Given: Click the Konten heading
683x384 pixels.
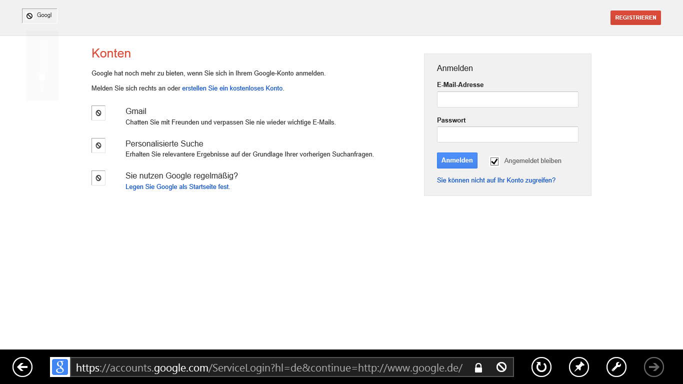Looking at the screenshot, I should point(111,53).
